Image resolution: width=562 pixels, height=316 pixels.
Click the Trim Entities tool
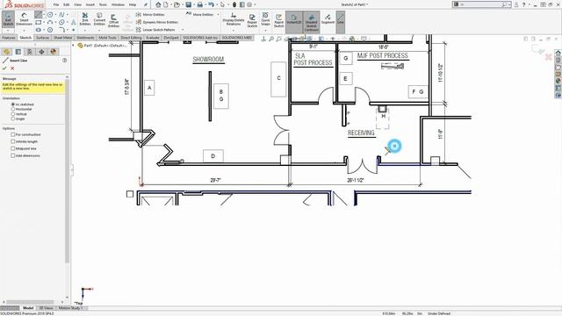point(85,18)
